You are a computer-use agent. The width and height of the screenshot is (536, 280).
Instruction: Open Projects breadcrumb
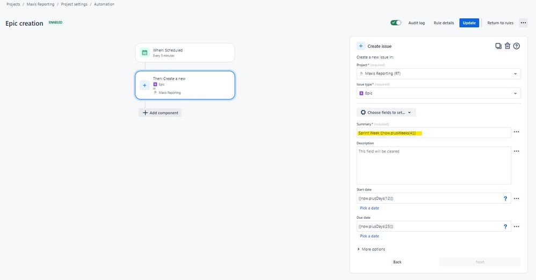tap(13, 4)
